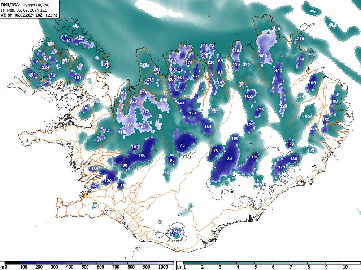Click the map value 293

(221, 83)
